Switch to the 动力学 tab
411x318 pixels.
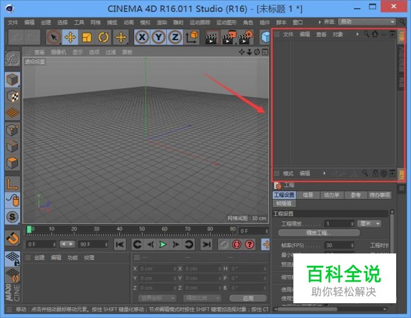[x=331, y=195]
